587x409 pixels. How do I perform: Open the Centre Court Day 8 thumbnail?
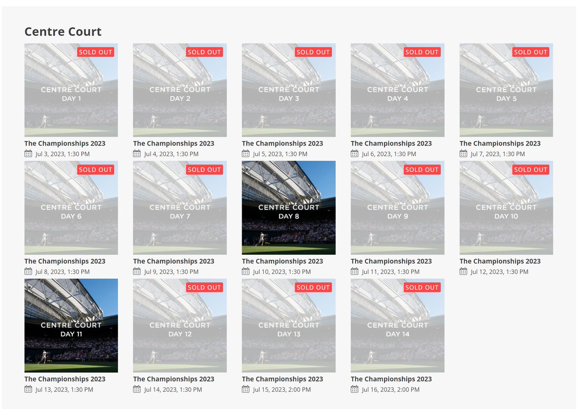[x=289, y=208]
